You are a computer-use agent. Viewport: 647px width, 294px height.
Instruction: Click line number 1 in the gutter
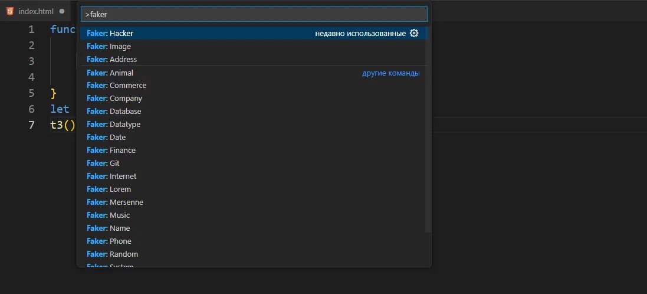tap(32, 30)
